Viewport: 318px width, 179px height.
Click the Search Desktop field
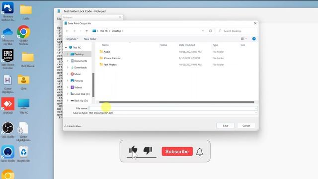tap(237, 31)
